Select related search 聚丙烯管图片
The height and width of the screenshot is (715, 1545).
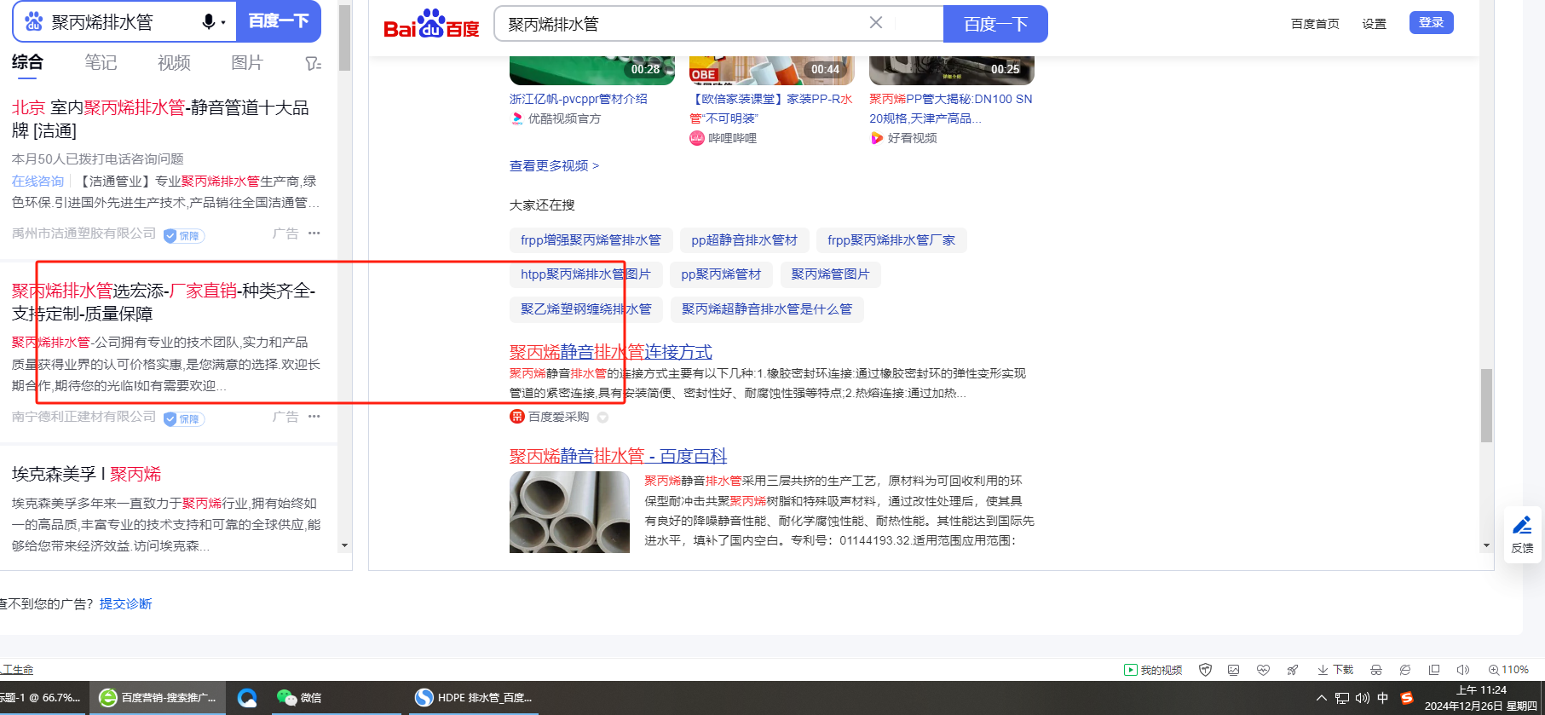pos(830,274)
